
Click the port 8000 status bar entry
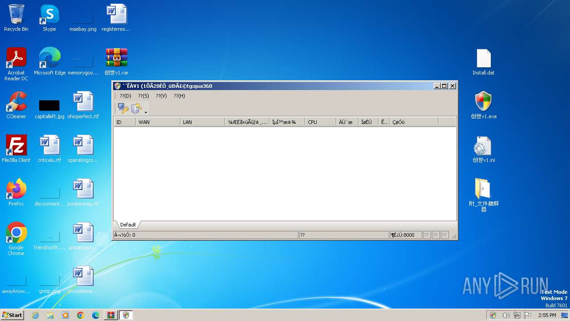tap(406, 235)
